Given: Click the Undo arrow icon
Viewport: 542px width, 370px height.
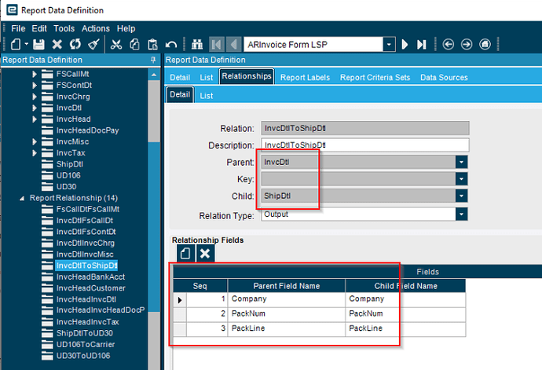Looking at the screenshot, I should click(x=170, y=45).
